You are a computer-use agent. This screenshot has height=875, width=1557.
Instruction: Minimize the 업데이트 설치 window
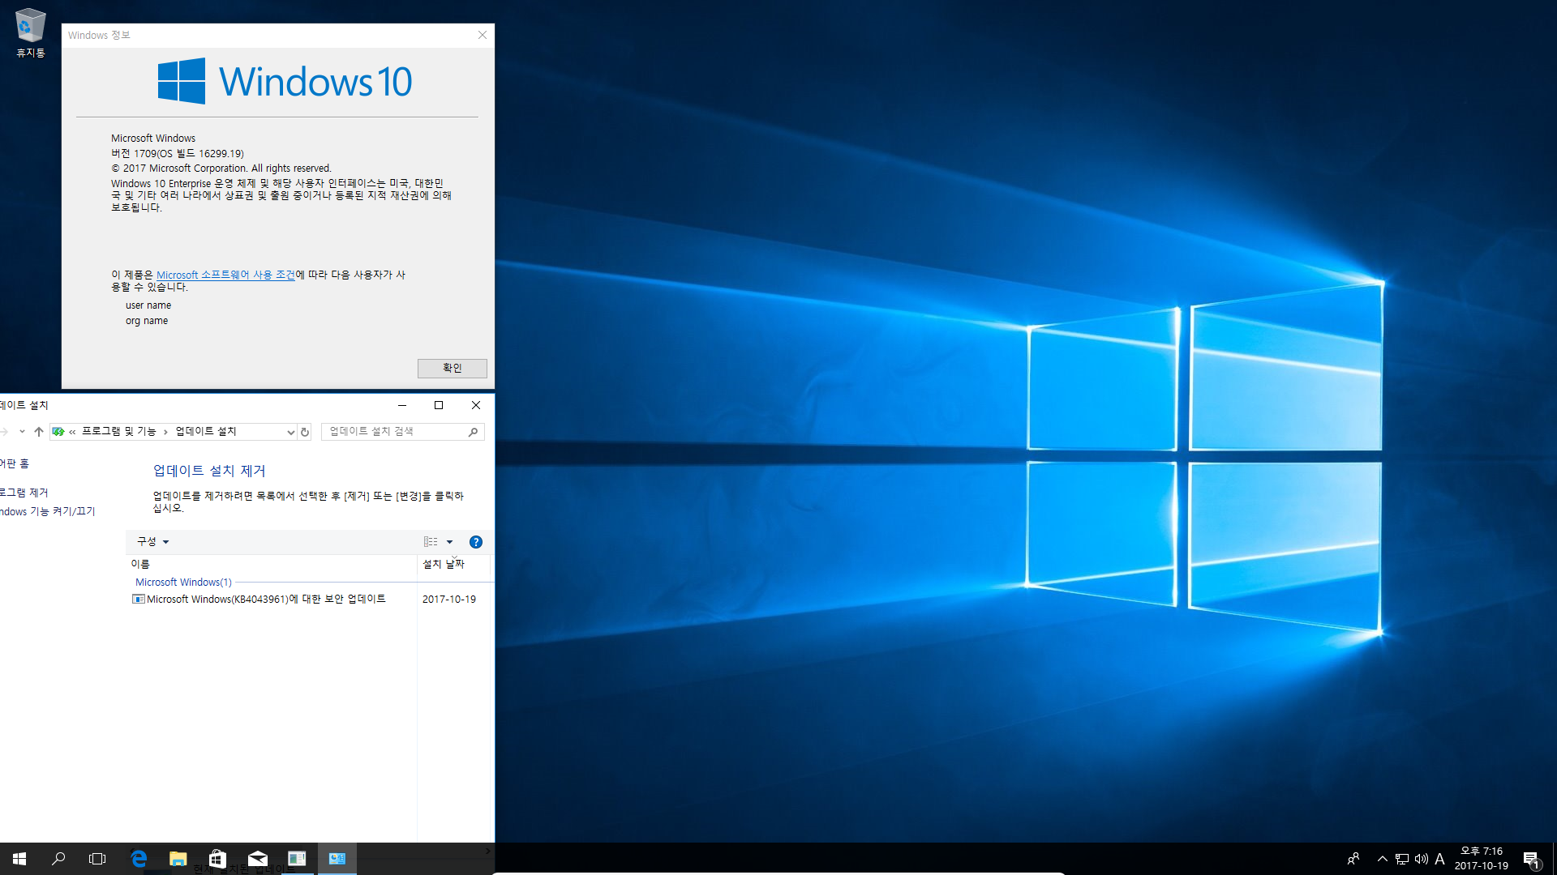(401, 405)
